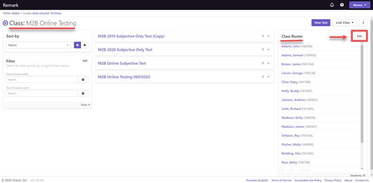This screenshot has width=373, height=183.
Task: Edit the Class Roster
Action: [359, 36]
